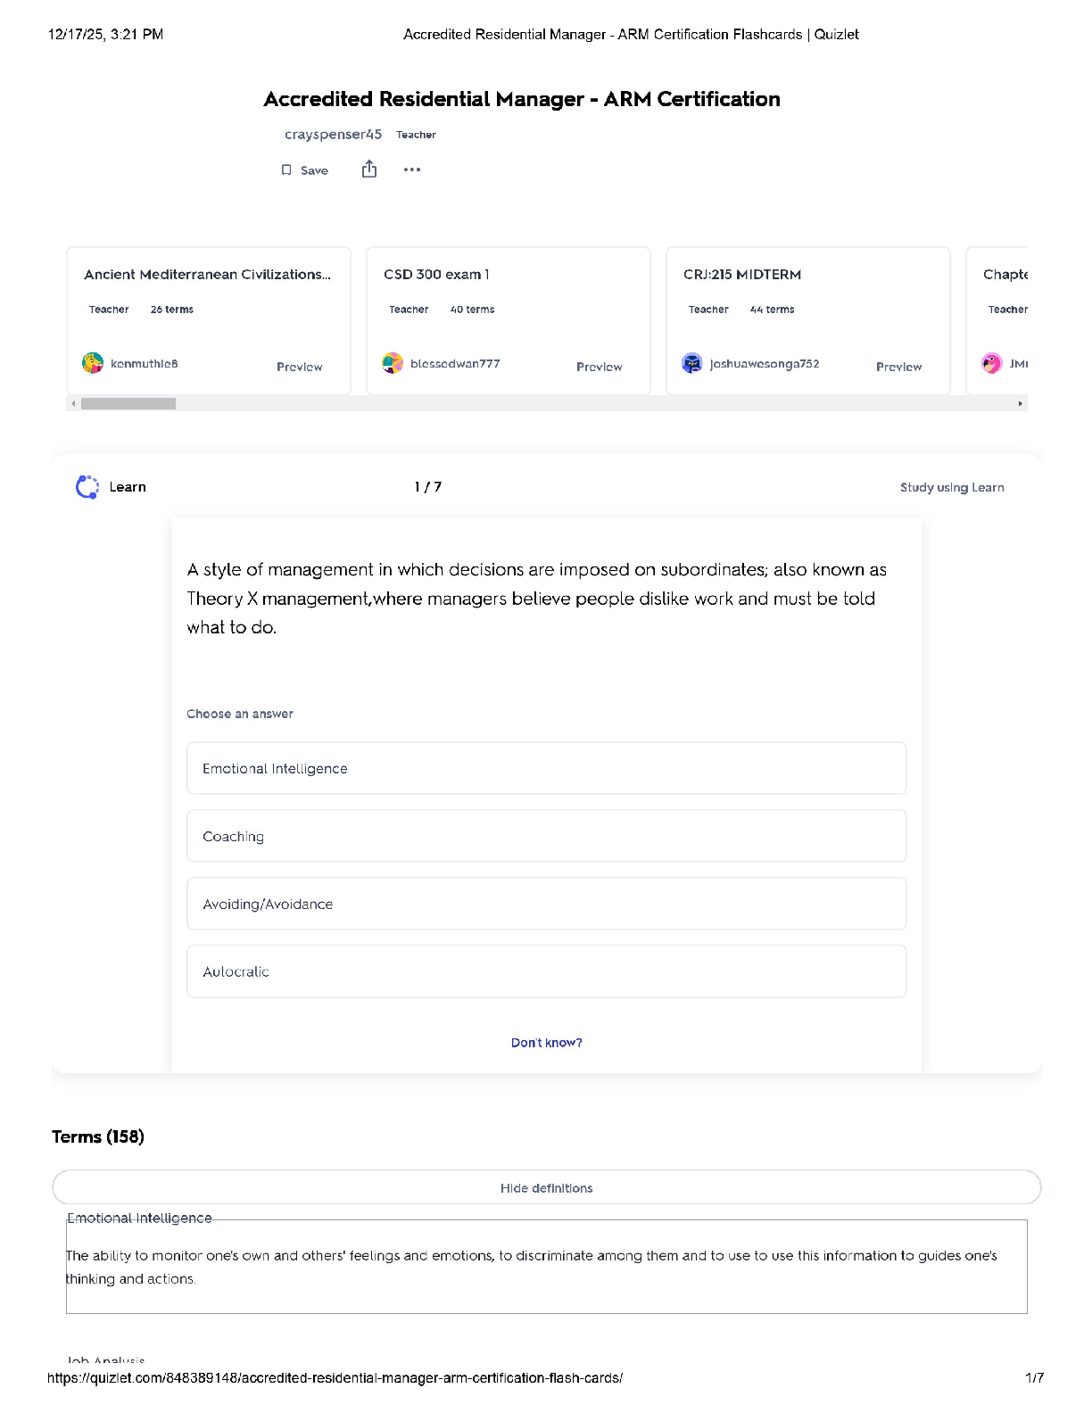Click joshuawesonga752's avatar icon
The height and width of the screenshot is (1413, 1092).
click(x=692, y=363)
